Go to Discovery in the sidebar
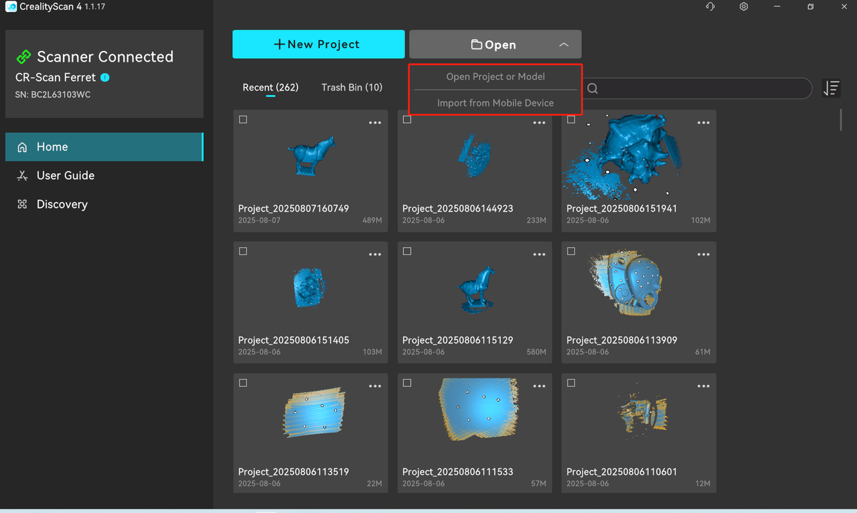 [x=62, y=204]
